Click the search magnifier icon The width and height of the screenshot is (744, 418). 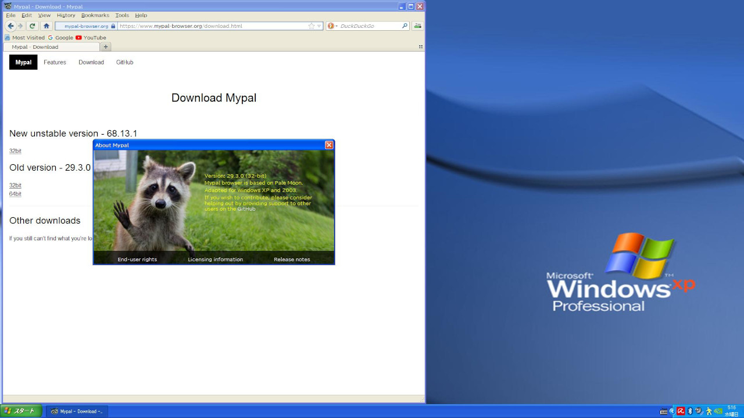[x=405, y=26]
